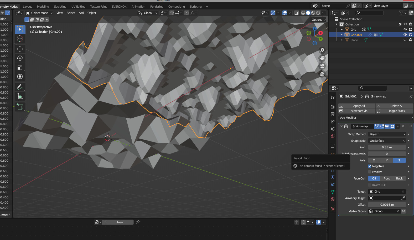Open the Snap Mode On Surface dropdown
The width and height of the screenshot is (414, 240).
(387, 141)
